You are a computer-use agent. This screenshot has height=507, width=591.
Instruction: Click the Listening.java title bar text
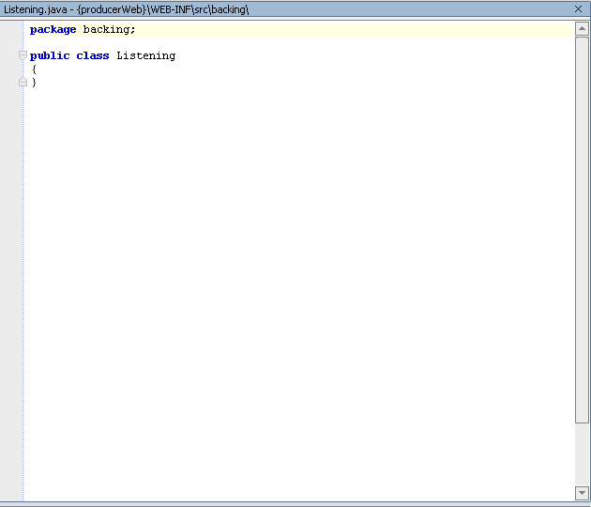pos(127,9)
